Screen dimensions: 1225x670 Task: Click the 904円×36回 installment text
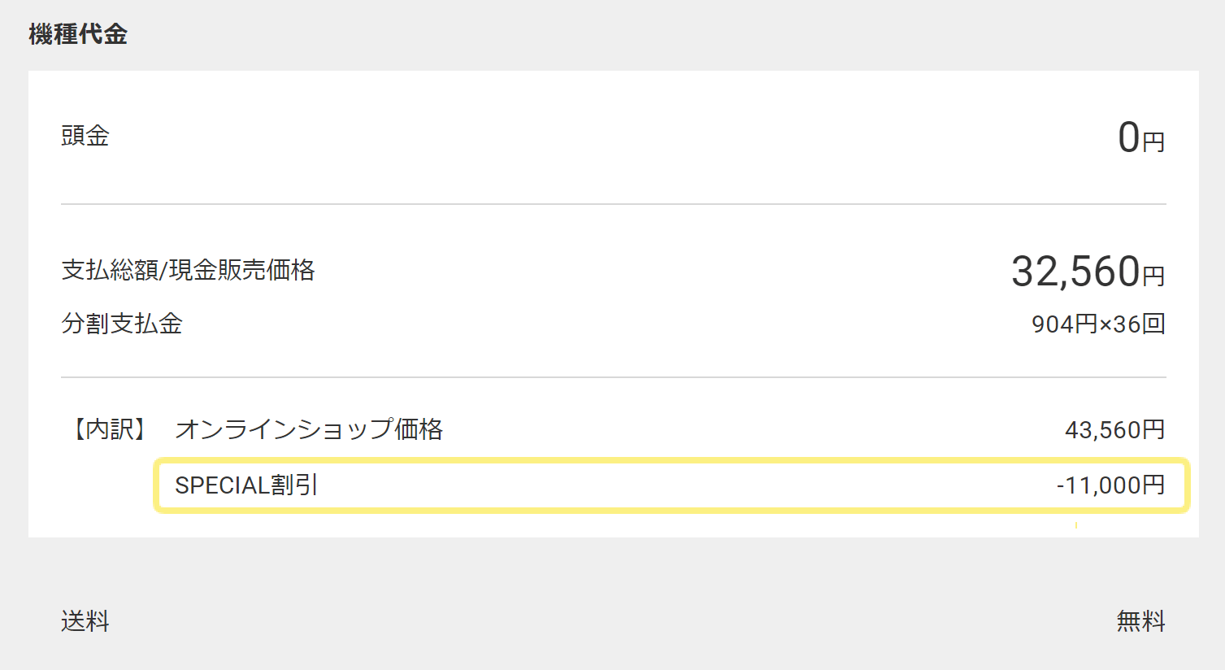point(1099,324)
